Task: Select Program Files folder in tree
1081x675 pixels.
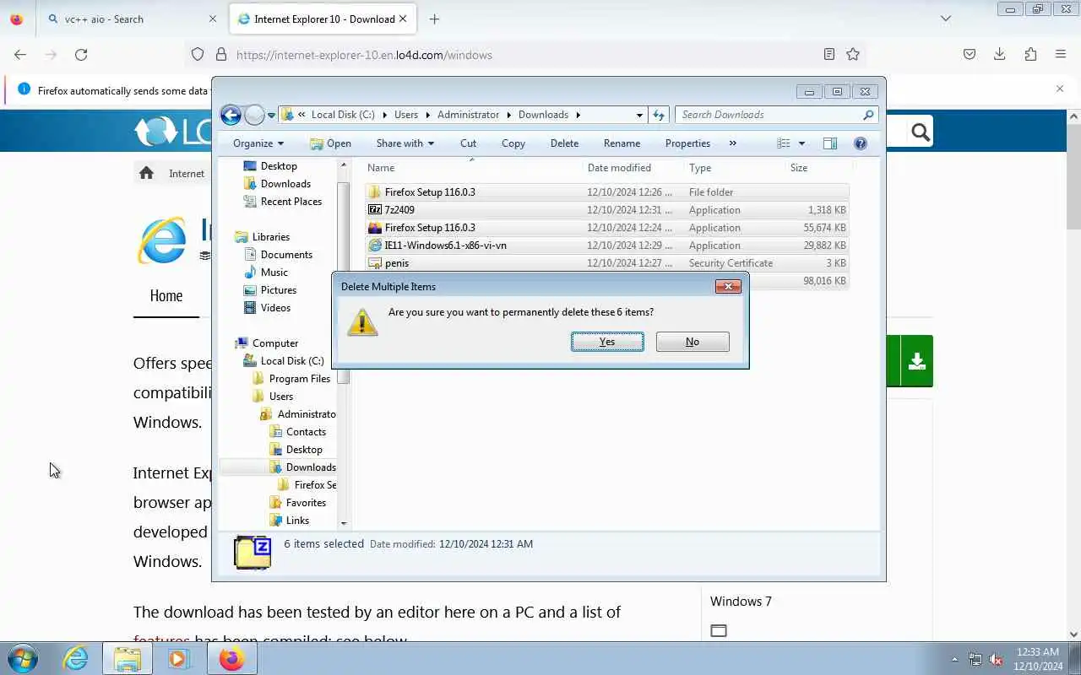Action: point(300,379)
